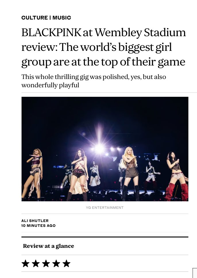The width and height of the screenshot is (197, 278).
Task: Click the BLACKPINK at Wembley Stadium headline
Action: [x=104, y=47]
